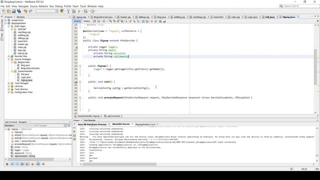The width and height of the screenshot is (320, 180).
Task: Toggle Show Non-Public Members in Navigator
Action: pyautogui.click(x=22, y=164)
